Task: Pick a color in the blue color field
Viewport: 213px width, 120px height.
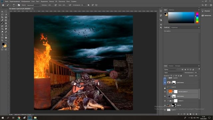Action: pyautogui.click(x=181, y=18)
